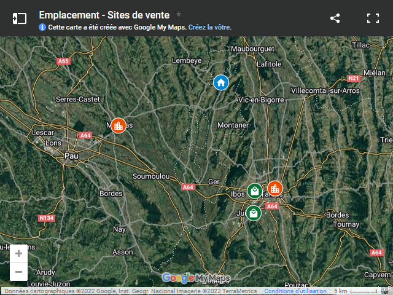Select the blue home marker near Lembeye
This screenshot has height=295, width=393.
coord(221,82)
